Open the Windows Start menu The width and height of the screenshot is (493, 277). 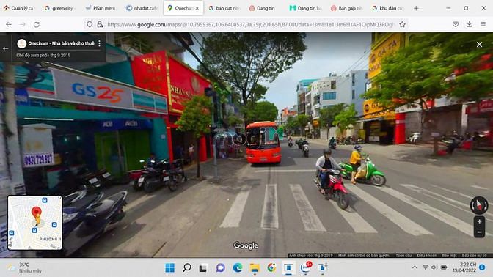pyautogui.click(x=169, y=267)
